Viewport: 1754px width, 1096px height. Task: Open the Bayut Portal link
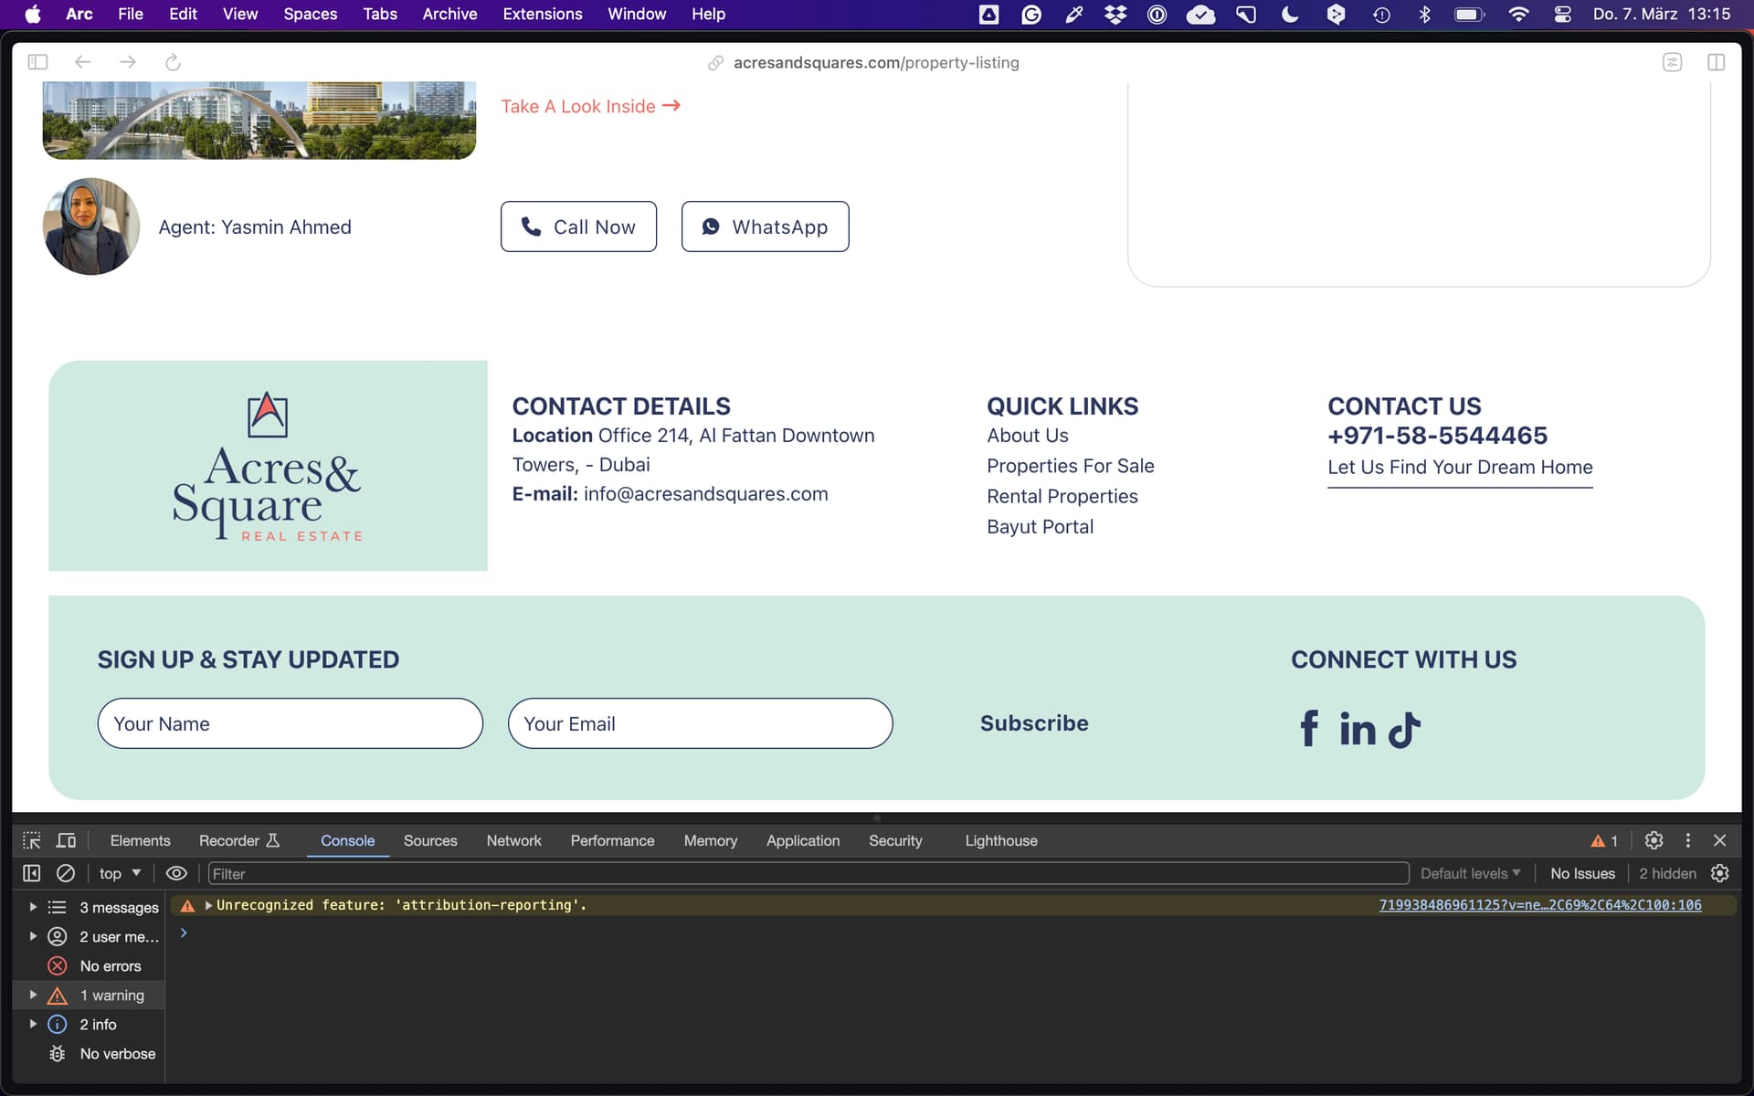pos(1040,527)
